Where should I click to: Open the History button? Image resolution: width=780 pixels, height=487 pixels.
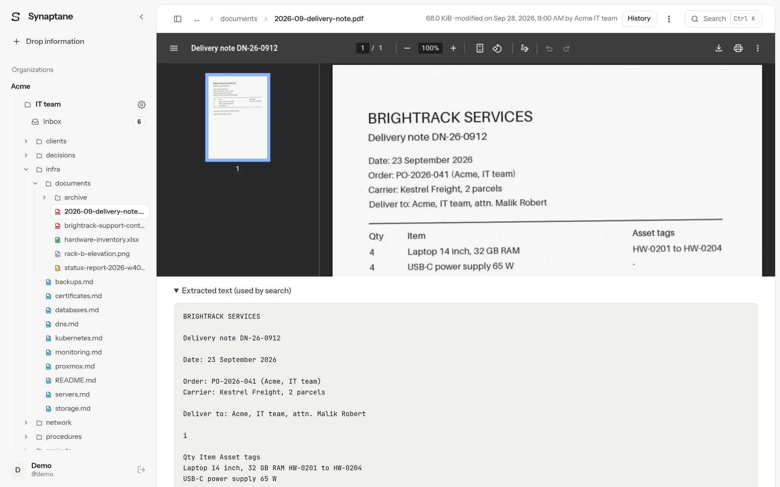pyautogui.click(x=639, y=19)
